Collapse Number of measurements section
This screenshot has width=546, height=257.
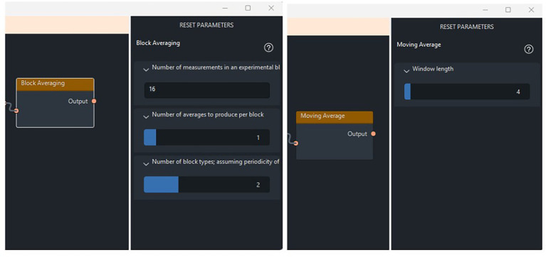pos(146,69)
